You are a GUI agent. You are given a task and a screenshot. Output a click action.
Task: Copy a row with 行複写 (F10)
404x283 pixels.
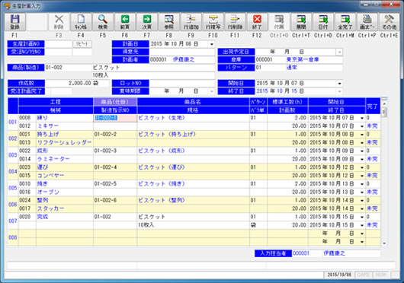point(213,22)
